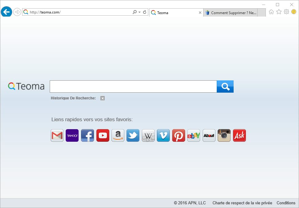Maximize the browser window

point(278,5)
